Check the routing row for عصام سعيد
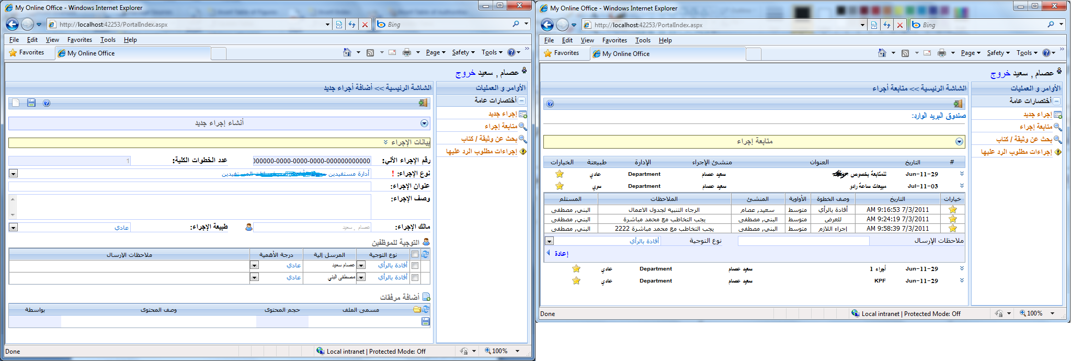Image resolution: width=1071 pixels, height=361 pixels. point(415,265)
